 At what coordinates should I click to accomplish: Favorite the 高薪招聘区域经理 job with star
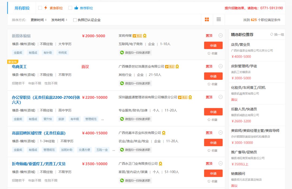coord(209,150)
